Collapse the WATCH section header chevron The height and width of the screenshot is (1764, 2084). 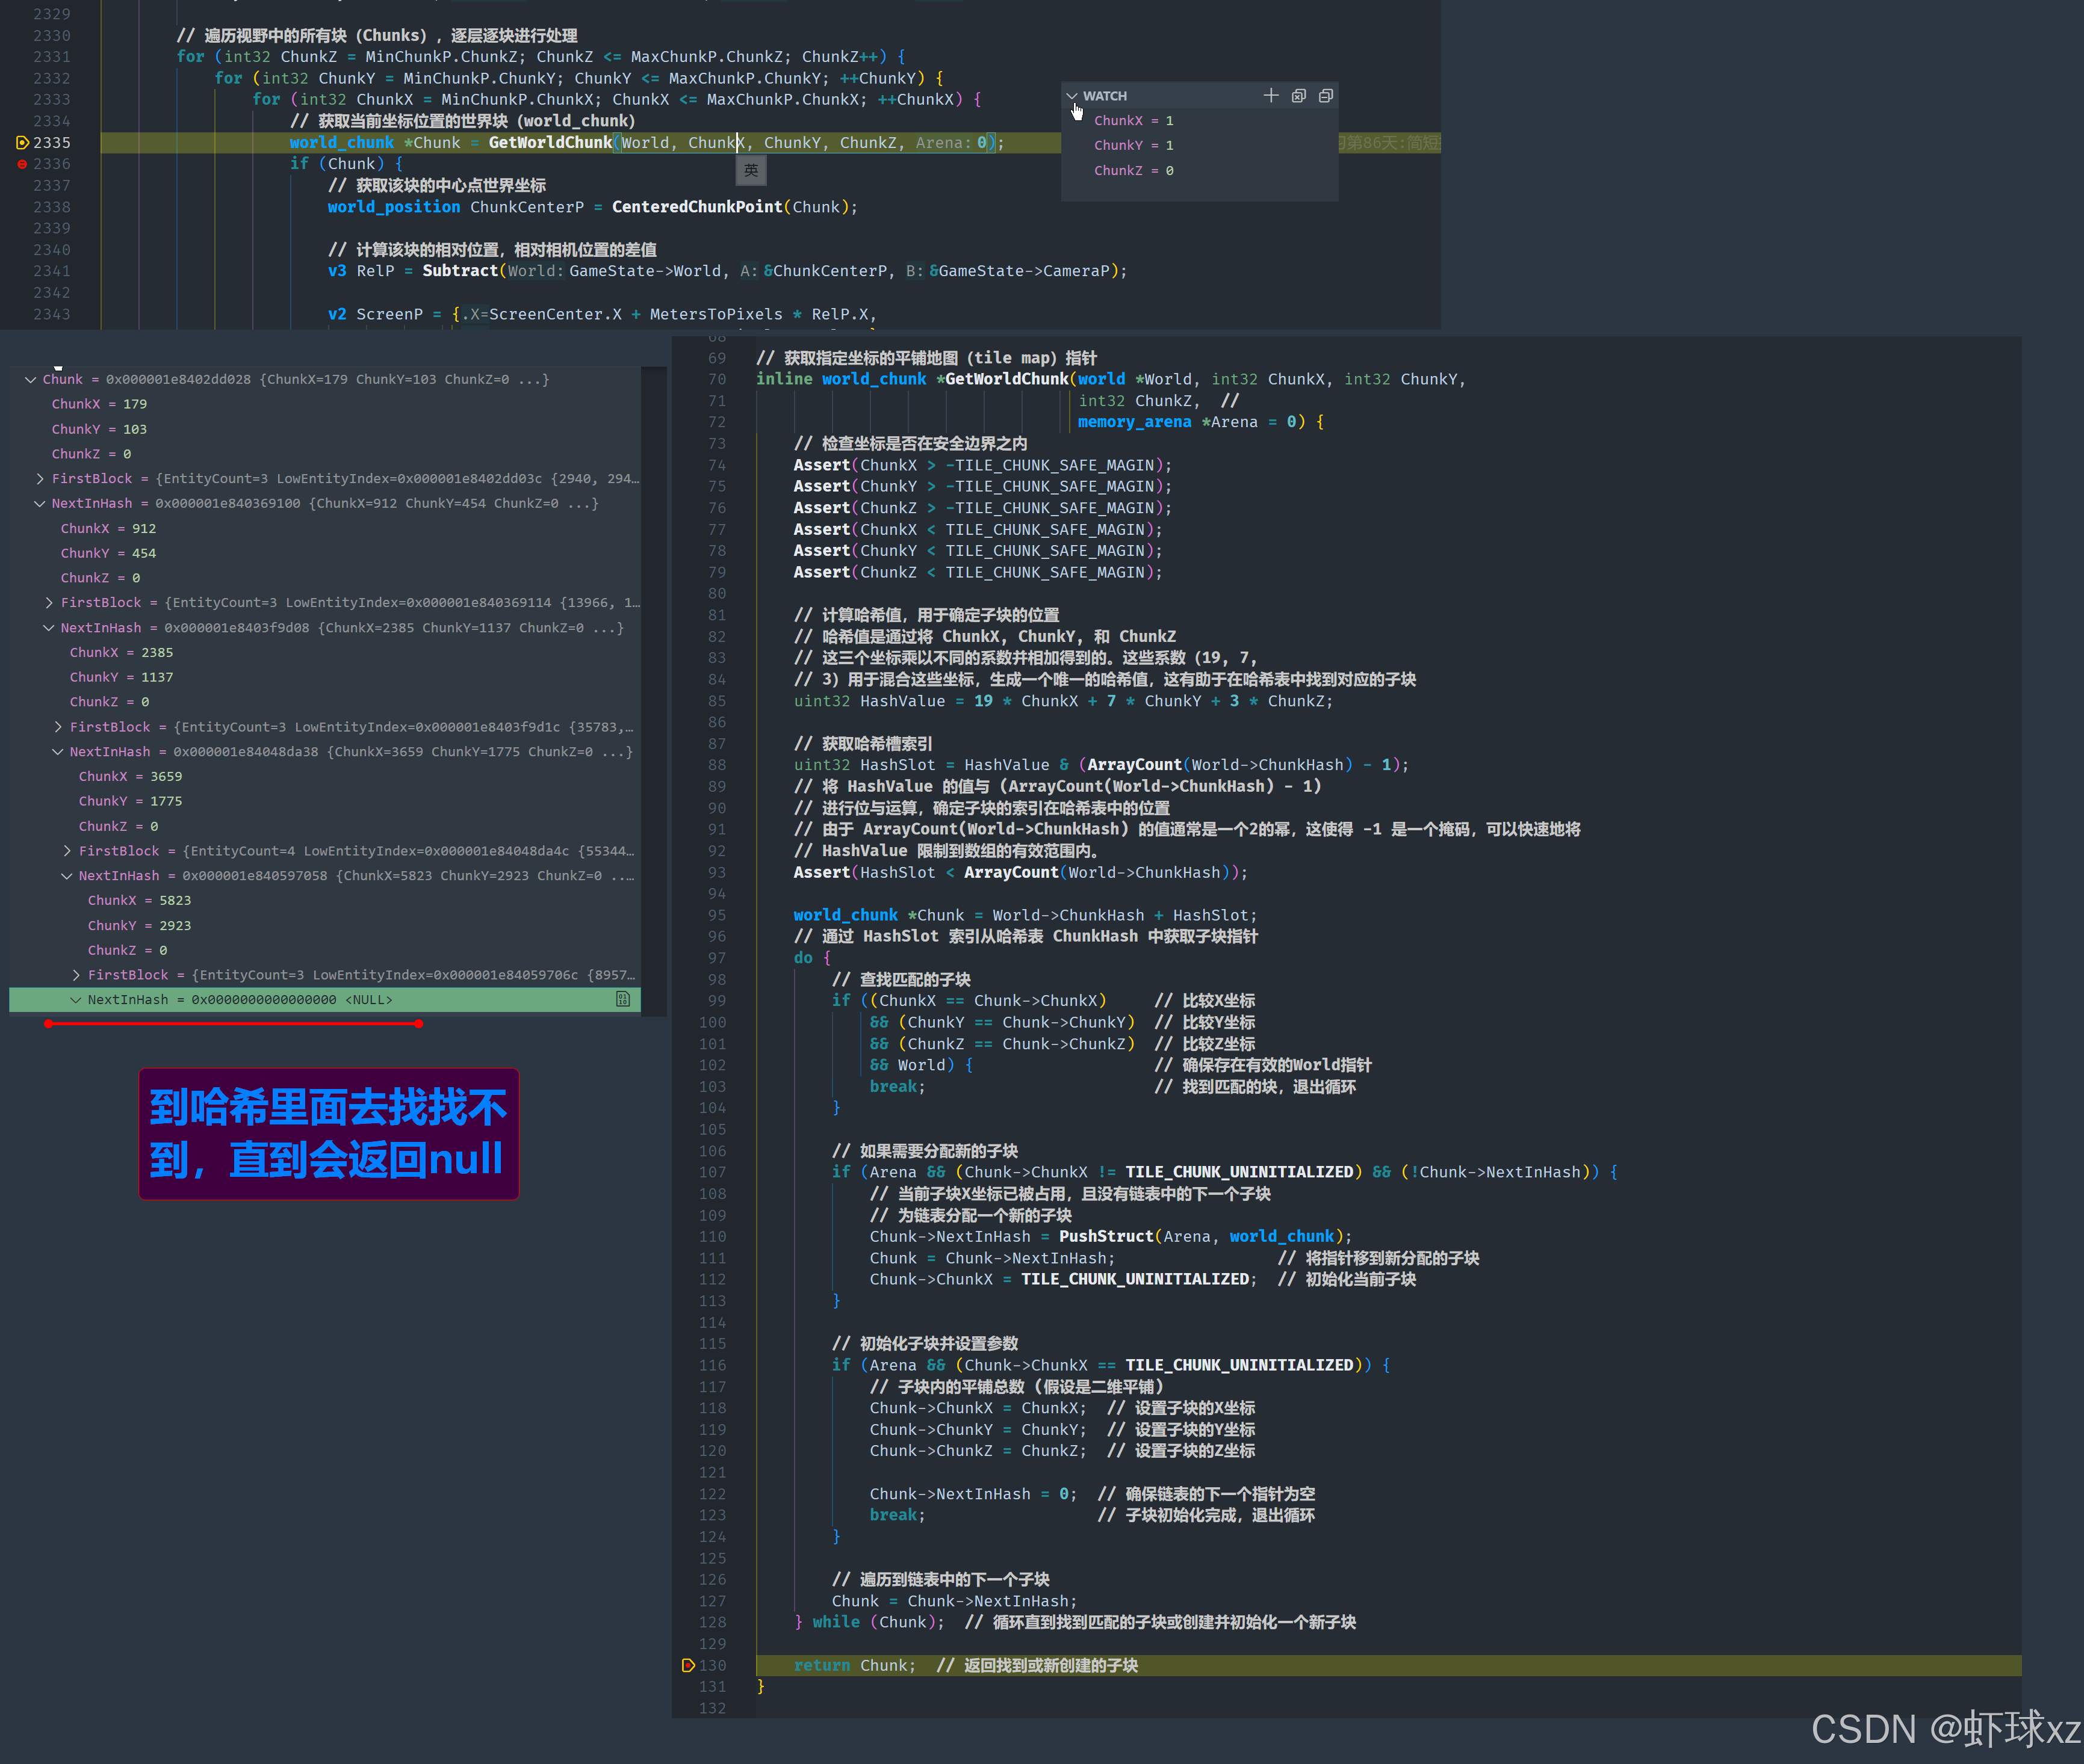[x=1073, y=96]
